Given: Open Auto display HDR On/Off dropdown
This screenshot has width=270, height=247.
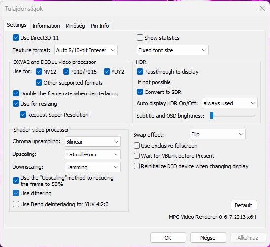Looking at the screenshot, I should pyautogui.click(x=230, y=103).
